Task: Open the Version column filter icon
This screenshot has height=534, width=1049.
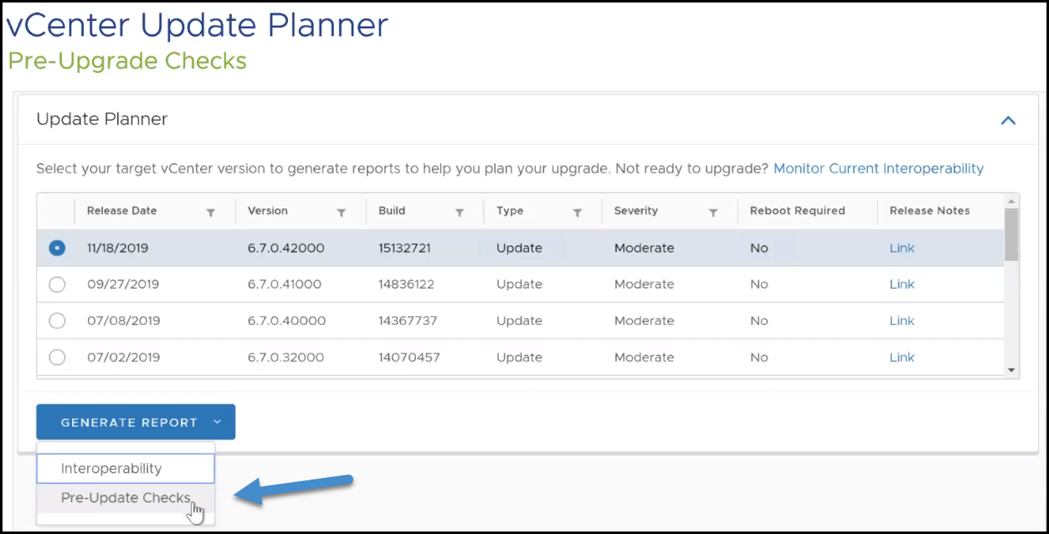Action: (342, 213)
